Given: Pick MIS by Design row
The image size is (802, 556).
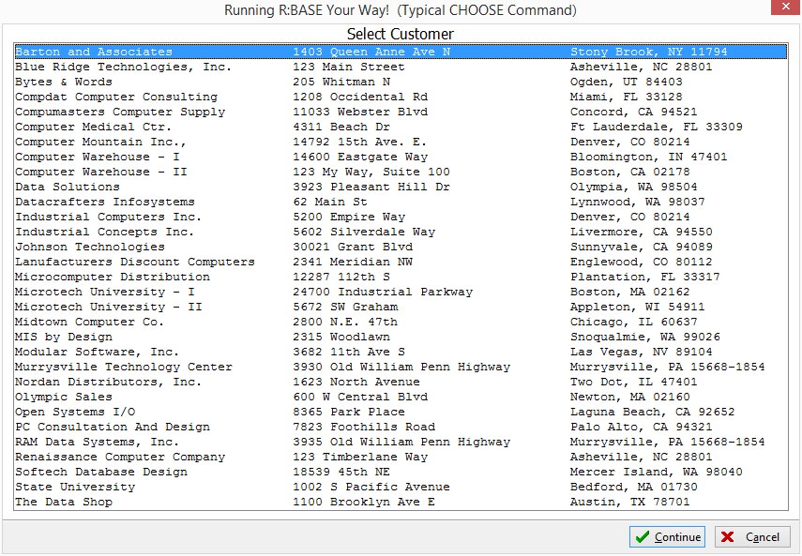Looking at the screenshot, I should tap(63, 338).
